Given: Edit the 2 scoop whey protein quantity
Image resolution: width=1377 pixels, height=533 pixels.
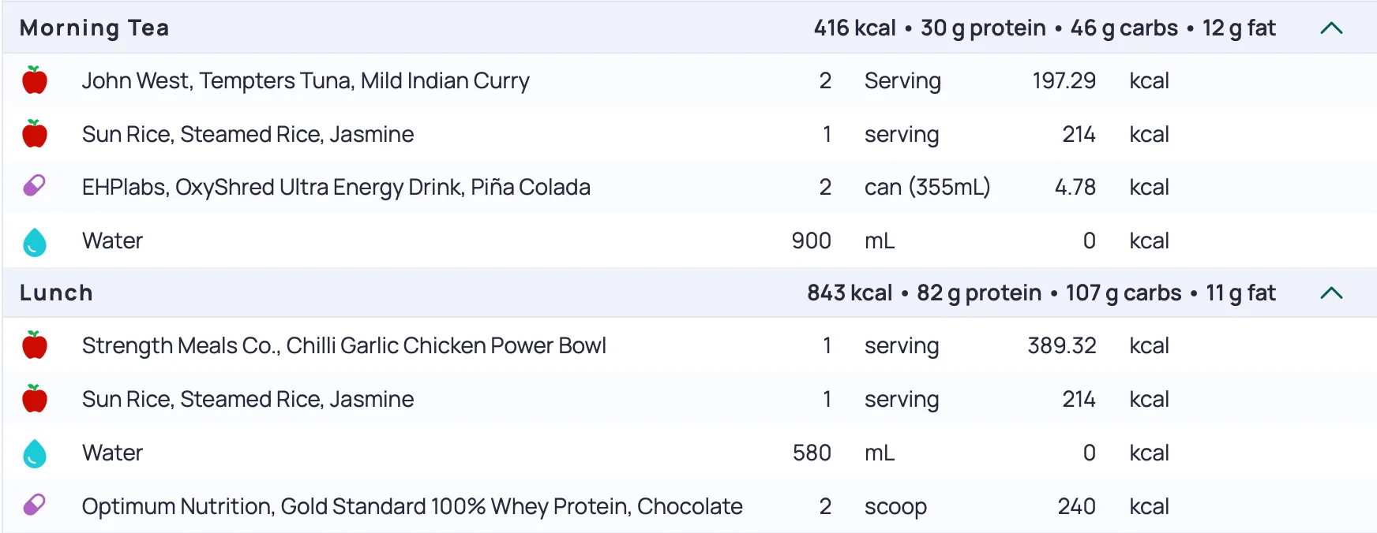Looking at the screenshot, I should click(x=825, y=506).
